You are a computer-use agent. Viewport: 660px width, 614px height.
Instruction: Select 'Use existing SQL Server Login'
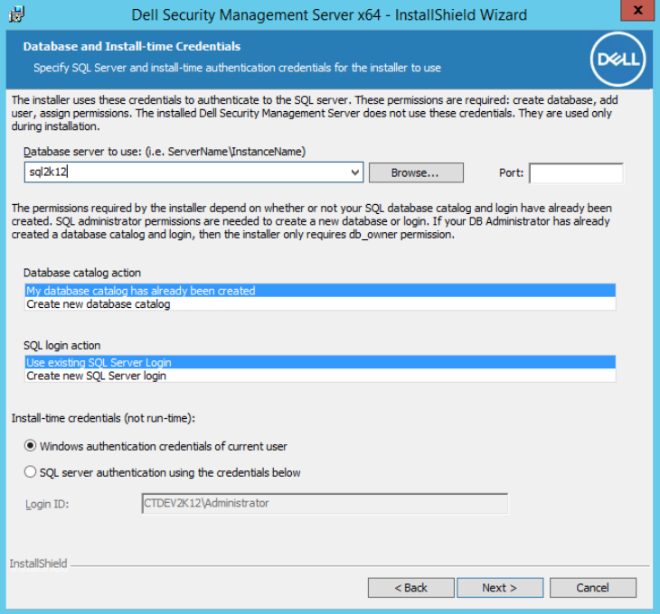[x=320, y=362]
